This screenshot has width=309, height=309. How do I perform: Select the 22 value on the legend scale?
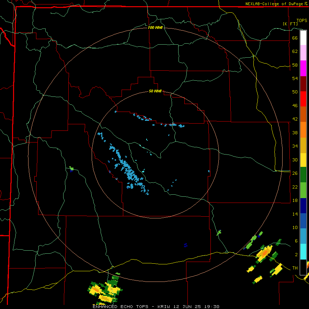click(295, 187)
